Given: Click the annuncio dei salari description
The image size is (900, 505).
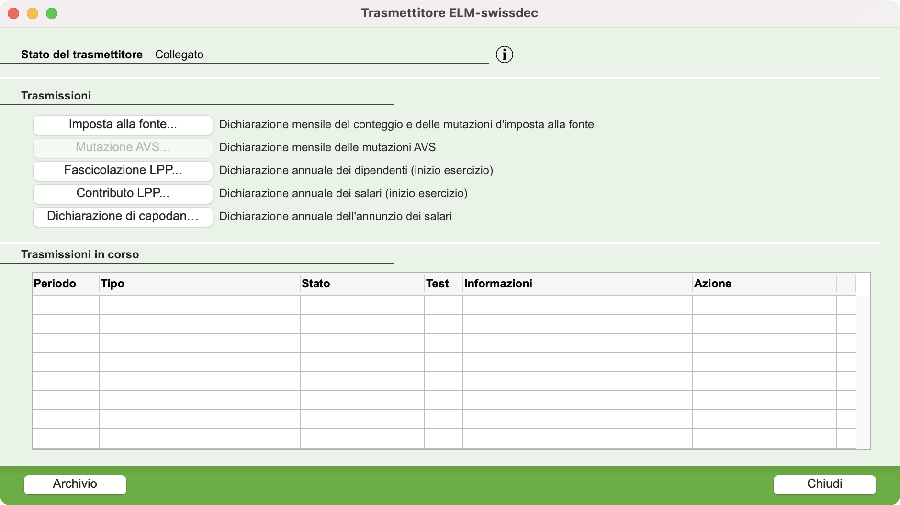Looking at the screenshot, I should pos(335,216).
